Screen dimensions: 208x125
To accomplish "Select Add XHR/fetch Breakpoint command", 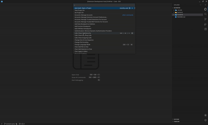I will coord(104,29).
